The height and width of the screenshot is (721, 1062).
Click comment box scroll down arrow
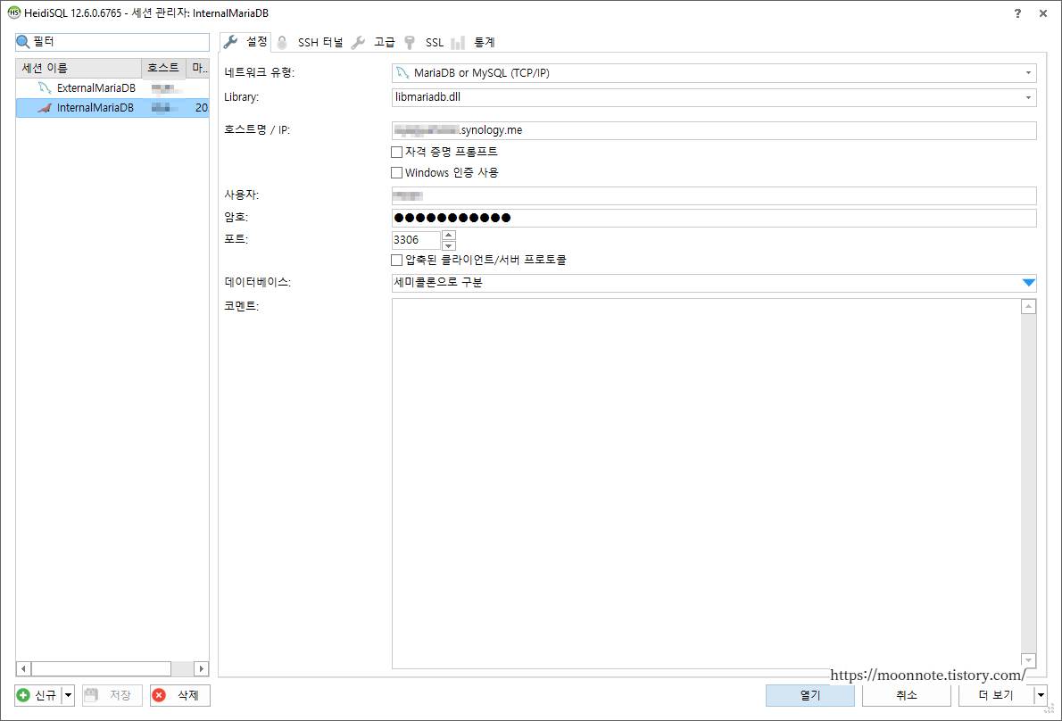(1028, 660)
